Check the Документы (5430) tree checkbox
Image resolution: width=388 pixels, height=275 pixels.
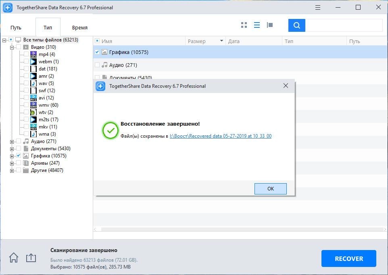pos(19,148)
